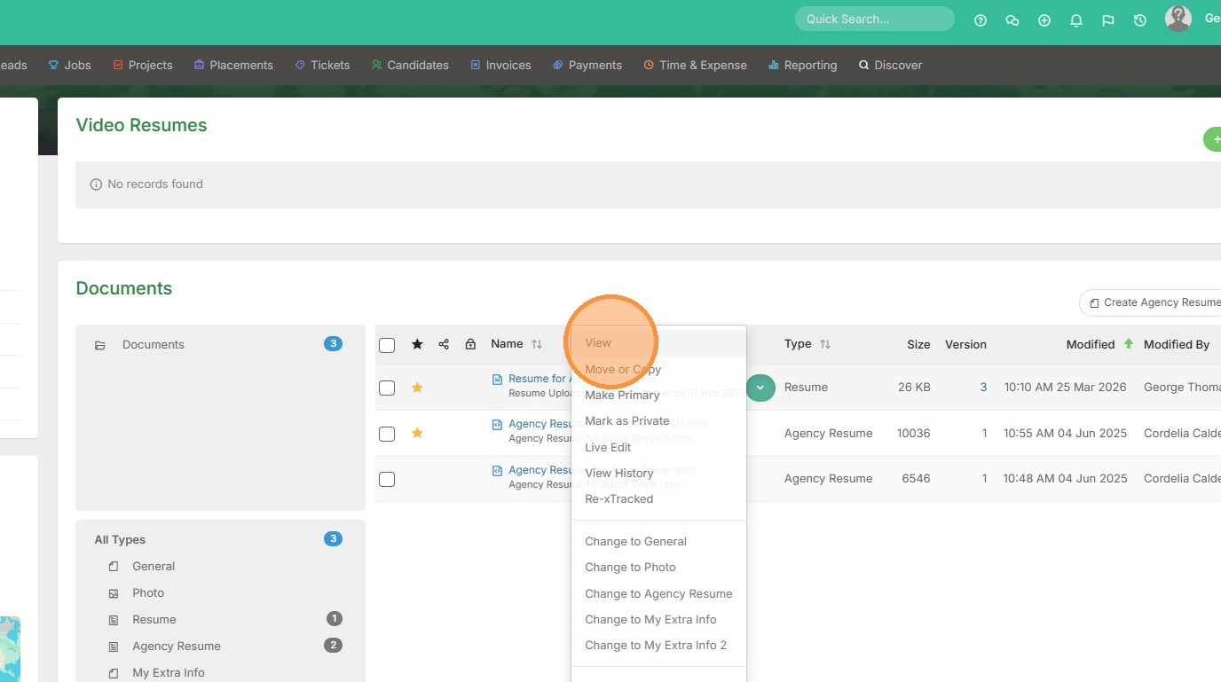The image size is (1221, 682).
Task: Open the Tickets navigation tab
Action: [322, 65]
